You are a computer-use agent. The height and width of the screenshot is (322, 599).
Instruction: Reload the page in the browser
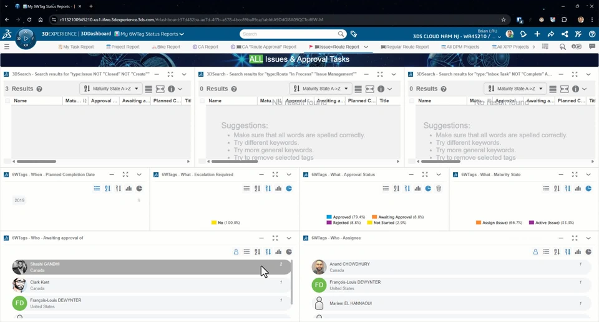tap(29, 19)
